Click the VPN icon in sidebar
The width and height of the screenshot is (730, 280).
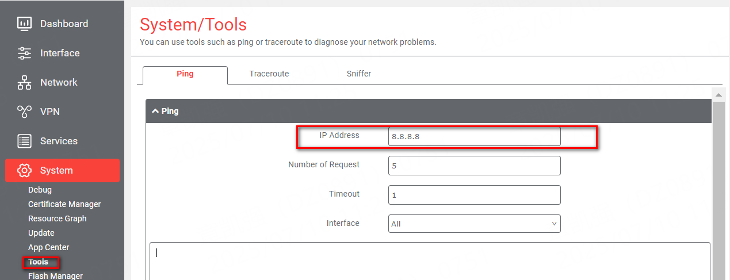click(24, 112)
